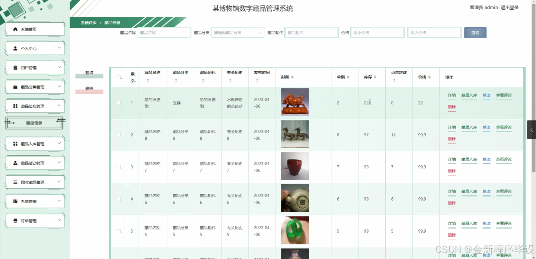Click the user icon on 用户管理
Image resolution: width=536 pixels, height=259 pixels.
15,67
